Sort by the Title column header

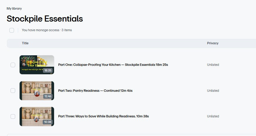(x=25, y=43)
